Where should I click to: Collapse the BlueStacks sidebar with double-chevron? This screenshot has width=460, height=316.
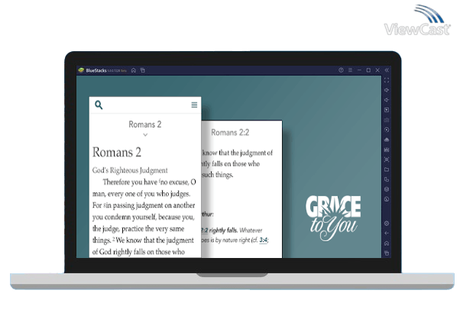pos(387,70)
